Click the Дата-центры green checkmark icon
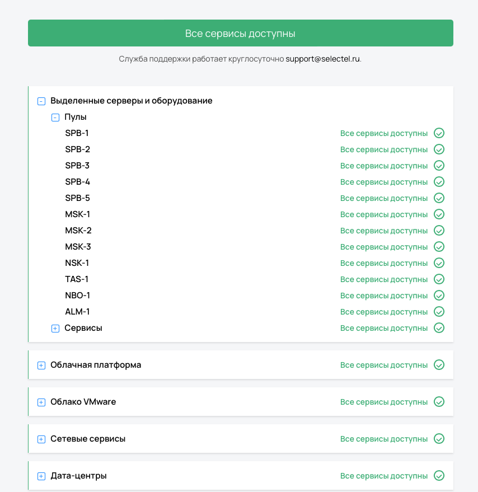478x492 pixels. pos(439,476)
